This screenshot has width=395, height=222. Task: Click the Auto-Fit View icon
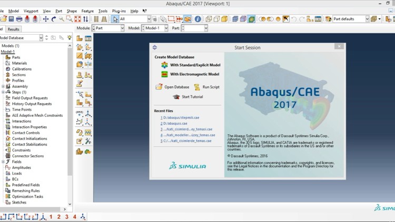coord(77,19)
